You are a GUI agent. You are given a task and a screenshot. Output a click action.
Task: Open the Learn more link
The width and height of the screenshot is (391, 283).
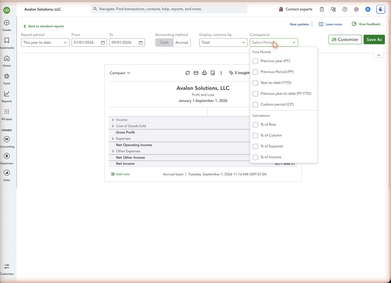(330, 24)
